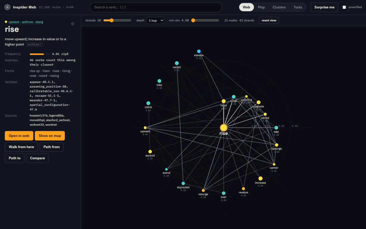This screenshot has height=229, width=366.
Task: Switch to the Map tab
Action: [x=261, y=7]
